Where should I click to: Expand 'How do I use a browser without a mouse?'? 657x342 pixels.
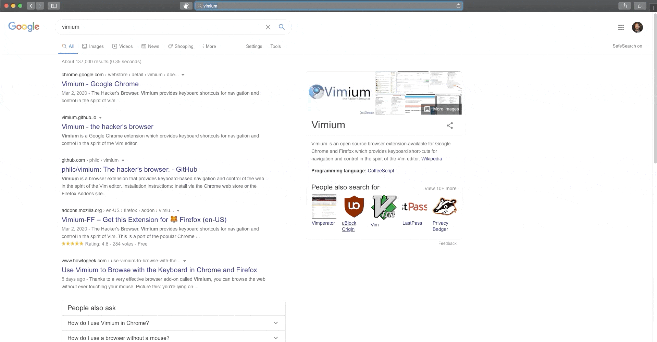(173, 338)
